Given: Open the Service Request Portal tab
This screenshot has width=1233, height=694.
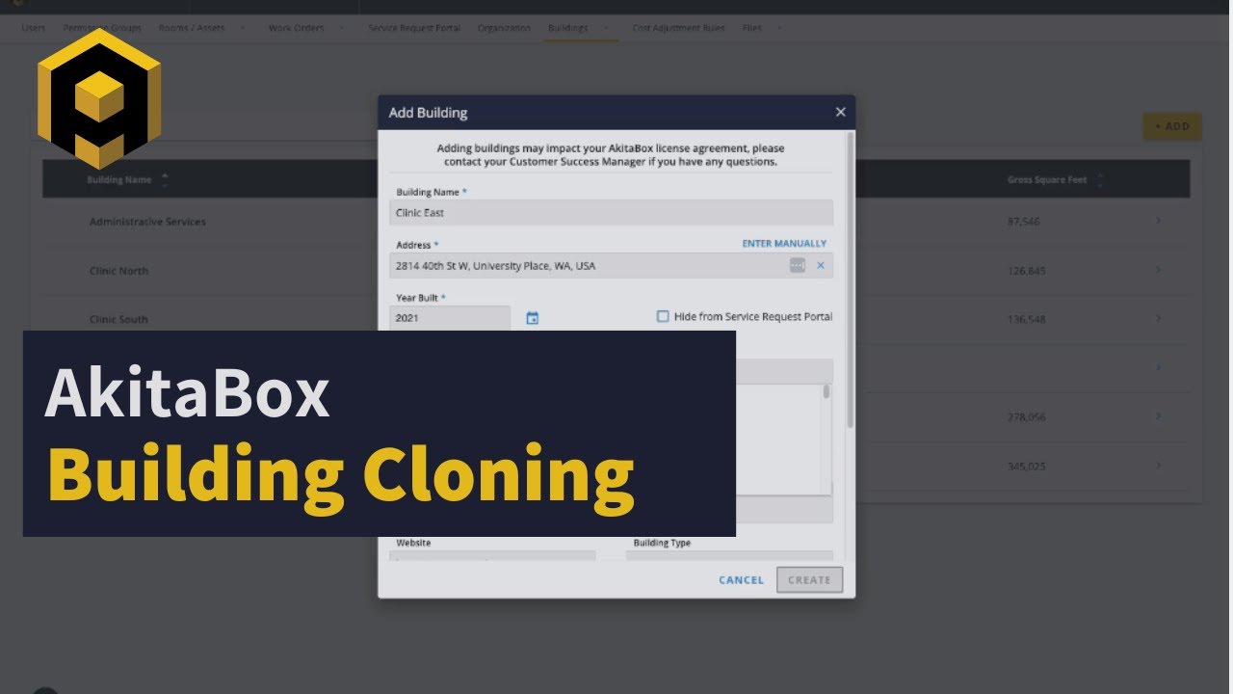Looking at the screenshot, I should tap(414, 28).
